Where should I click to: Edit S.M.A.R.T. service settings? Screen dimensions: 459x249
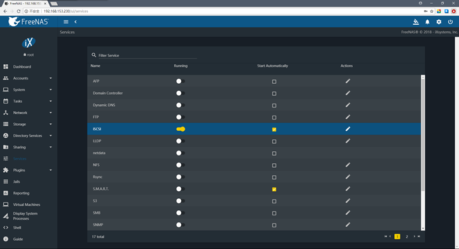[x=348, y=189]
